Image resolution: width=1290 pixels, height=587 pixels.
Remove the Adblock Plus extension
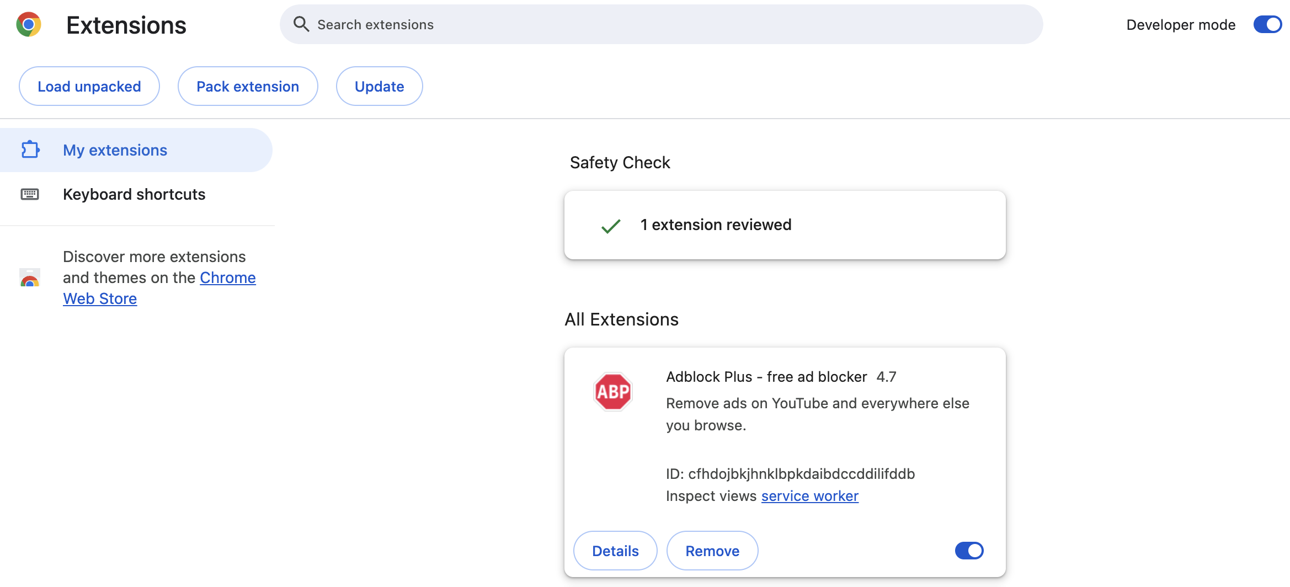coord(712,551)
